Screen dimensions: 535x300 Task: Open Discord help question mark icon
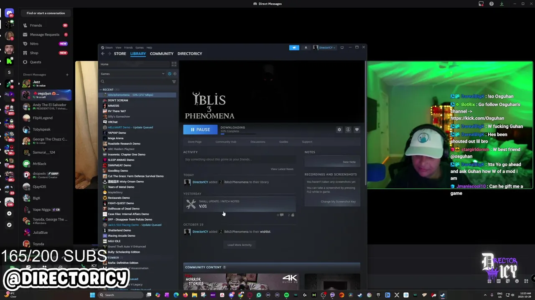[x=492, y=4]
